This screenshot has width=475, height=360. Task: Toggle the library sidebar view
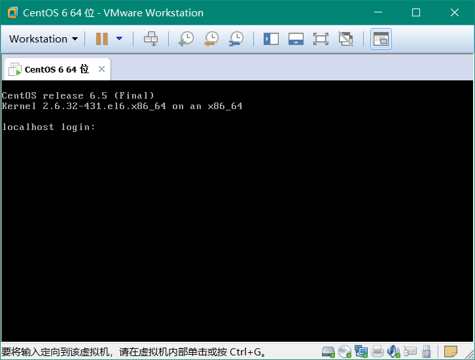[271, 39]
